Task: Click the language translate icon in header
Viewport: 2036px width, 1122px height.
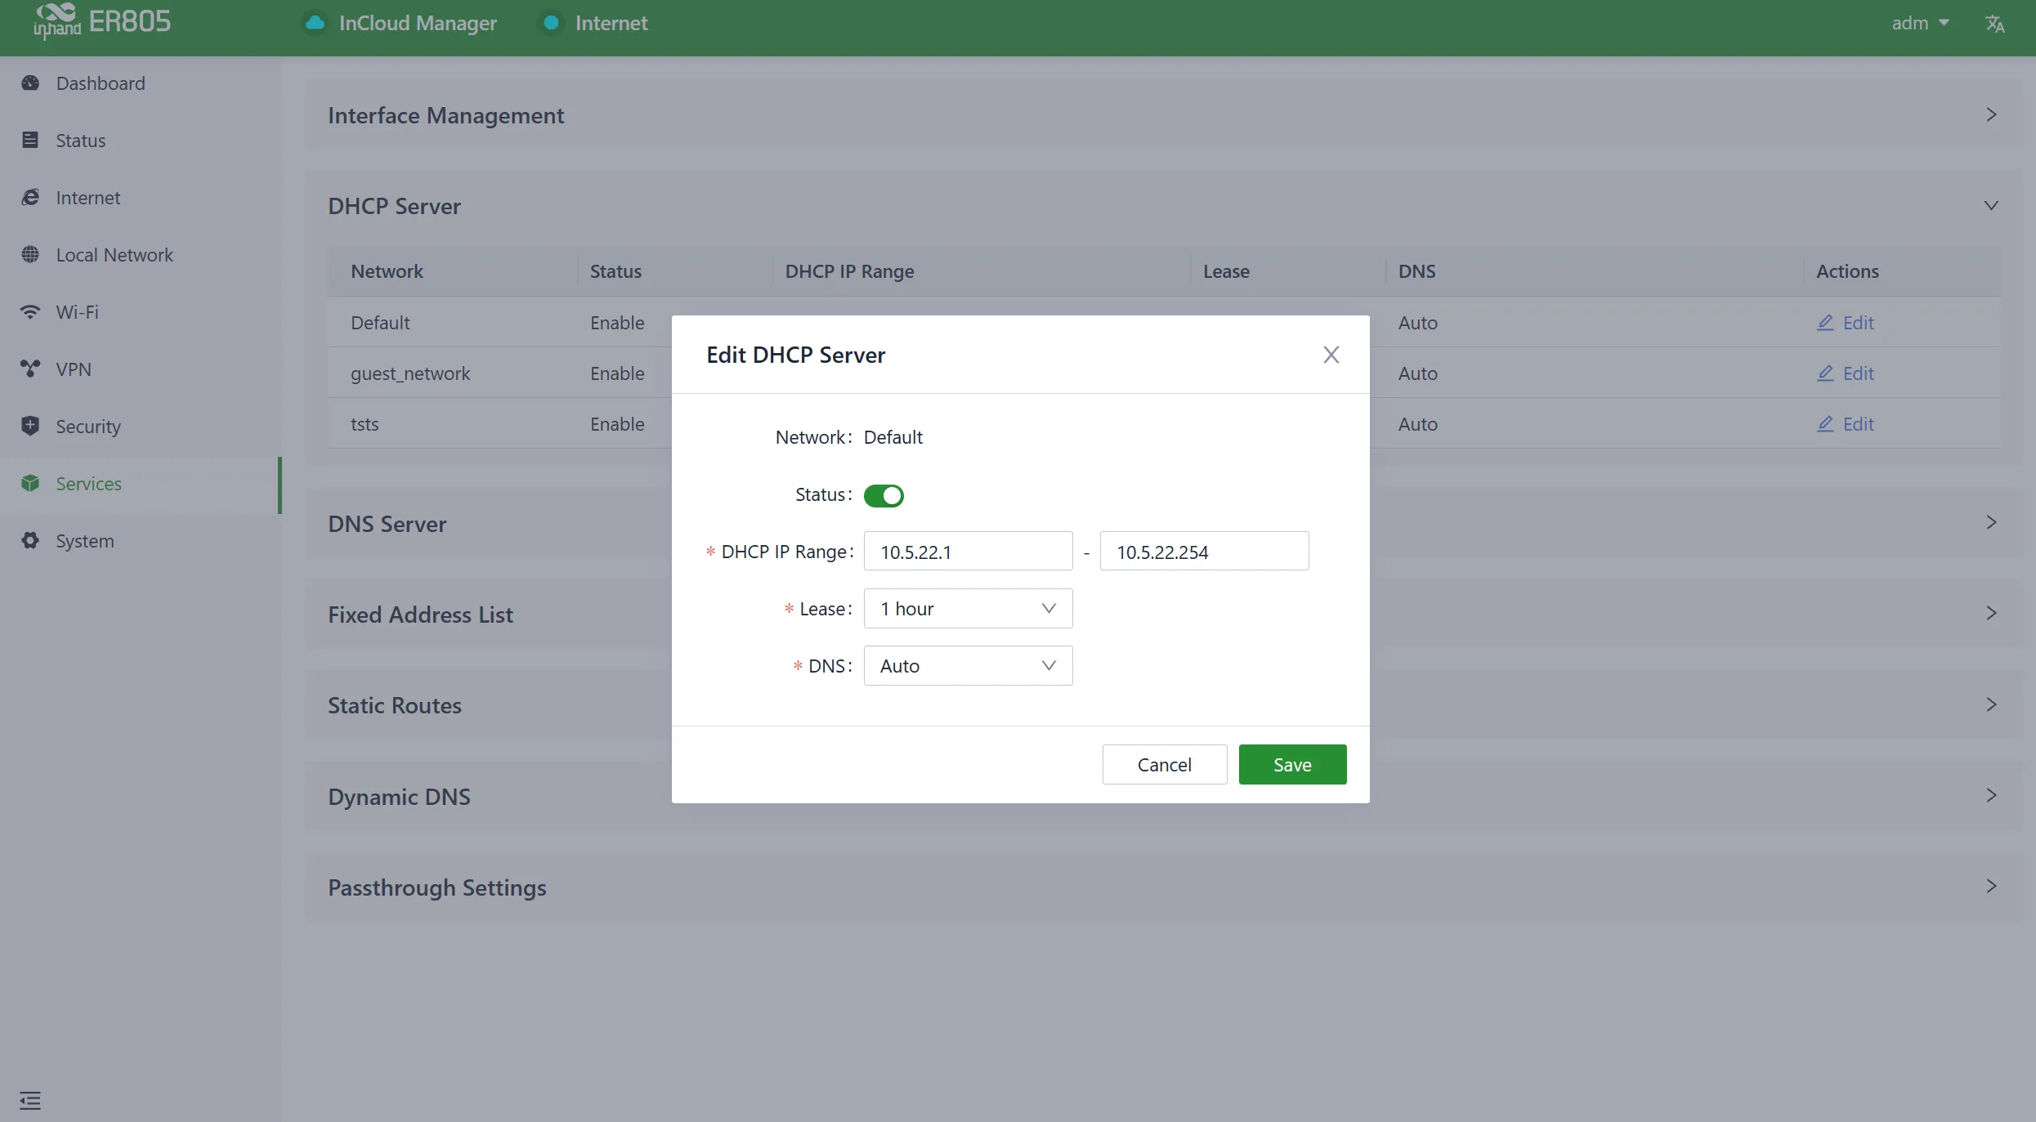Action: tap(1995, 24)
